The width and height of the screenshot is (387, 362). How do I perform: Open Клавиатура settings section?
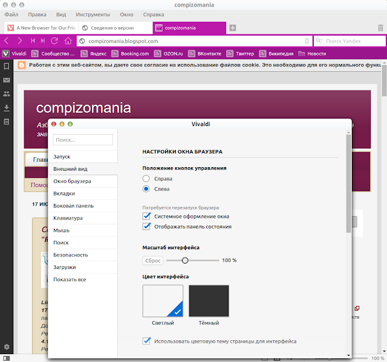83,218
